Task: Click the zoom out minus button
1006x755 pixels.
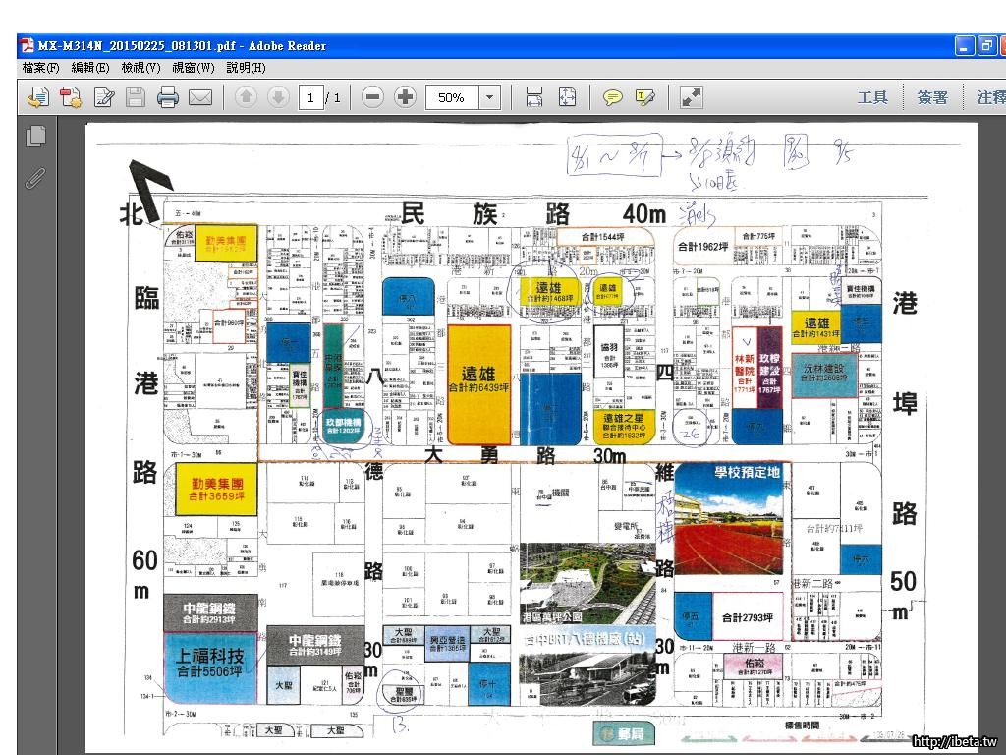Action: [x=372, y=97]
